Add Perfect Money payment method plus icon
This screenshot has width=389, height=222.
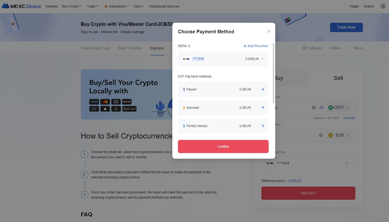263,126
